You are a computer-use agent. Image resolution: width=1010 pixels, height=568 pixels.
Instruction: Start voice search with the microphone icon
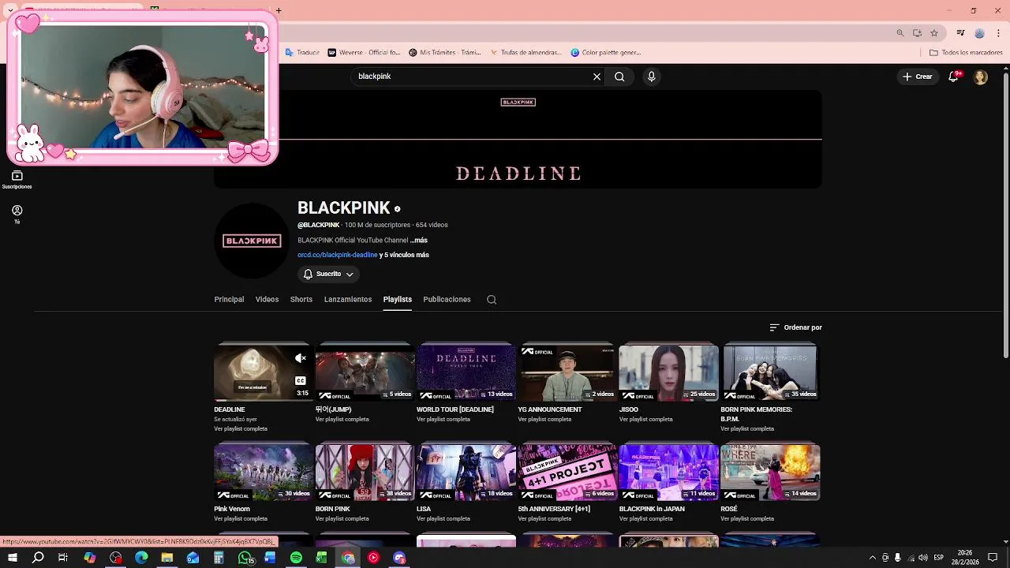(651, 77)
